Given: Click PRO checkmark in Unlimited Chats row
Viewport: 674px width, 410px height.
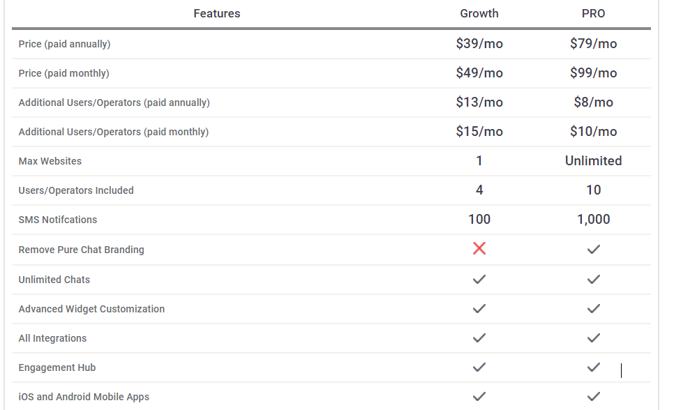Looking at the screenshot, I should (593, 280).
